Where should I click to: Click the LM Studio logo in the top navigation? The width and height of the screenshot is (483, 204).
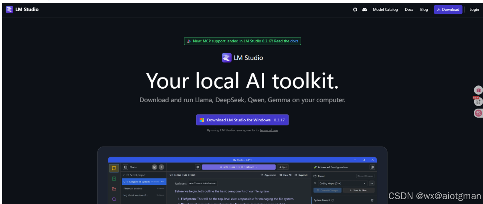(22, 9)
